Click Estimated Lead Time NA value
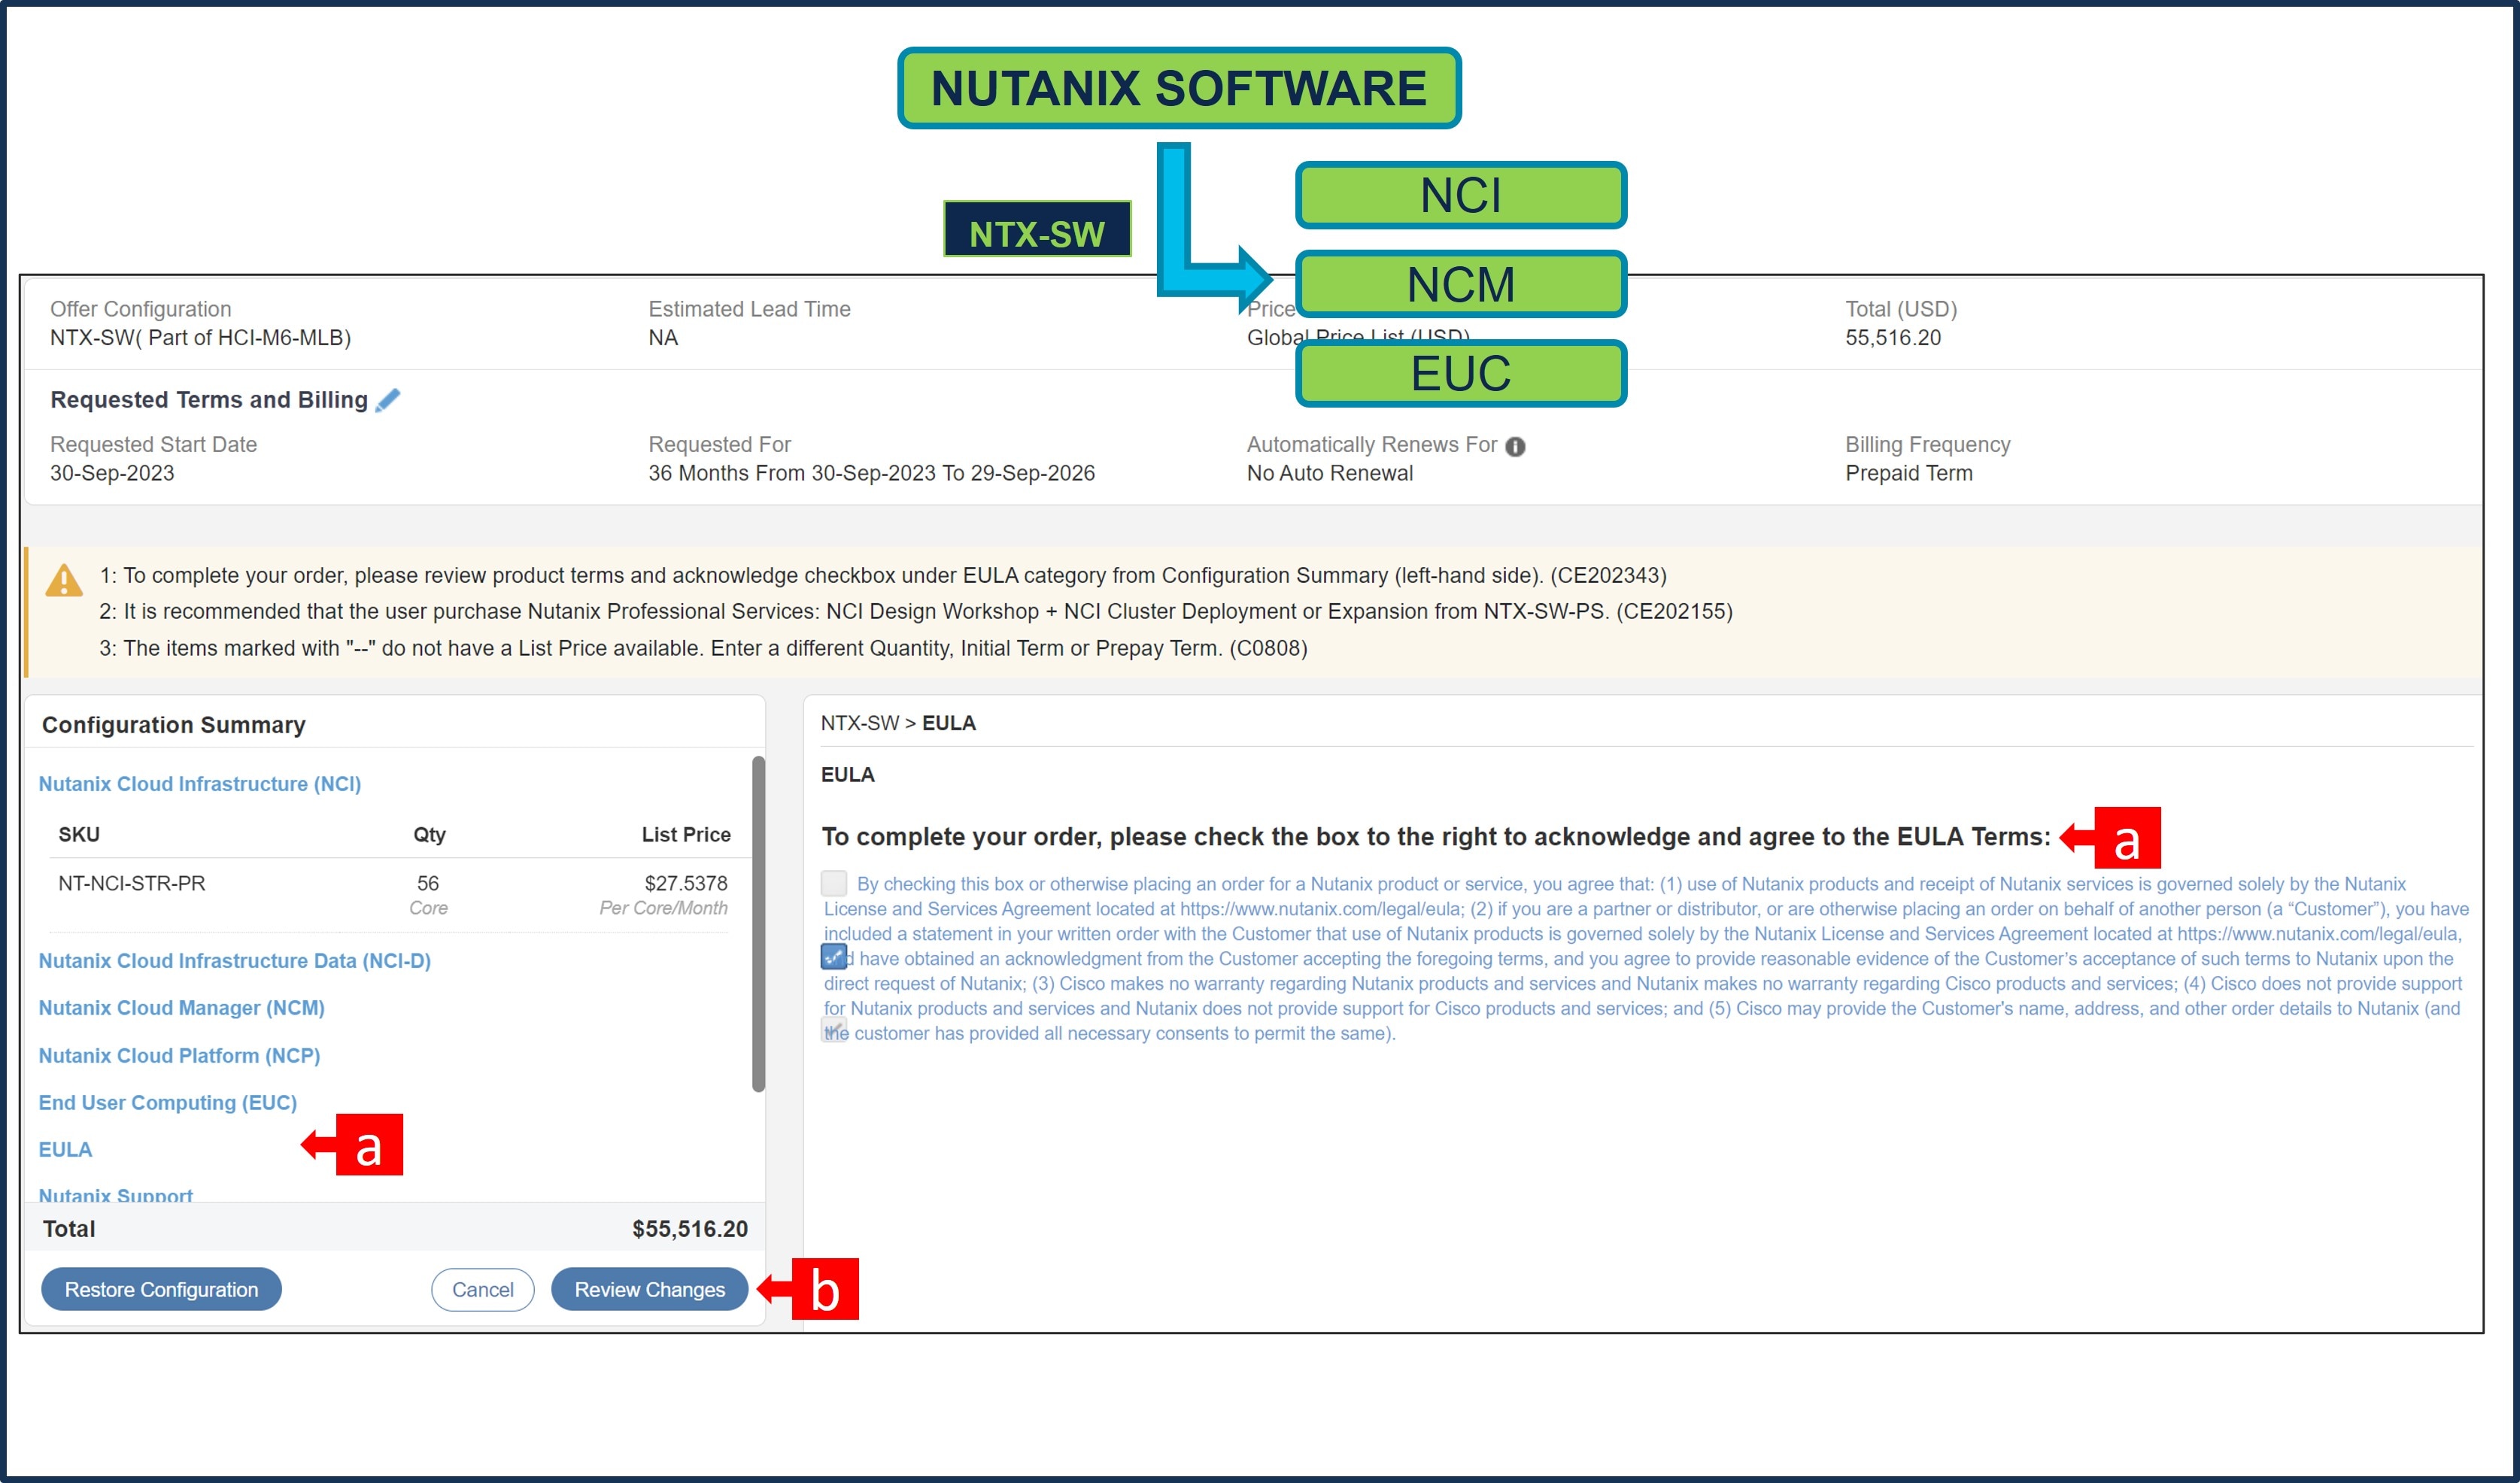The image size is (2520, 1483). (x=663, y=338)
